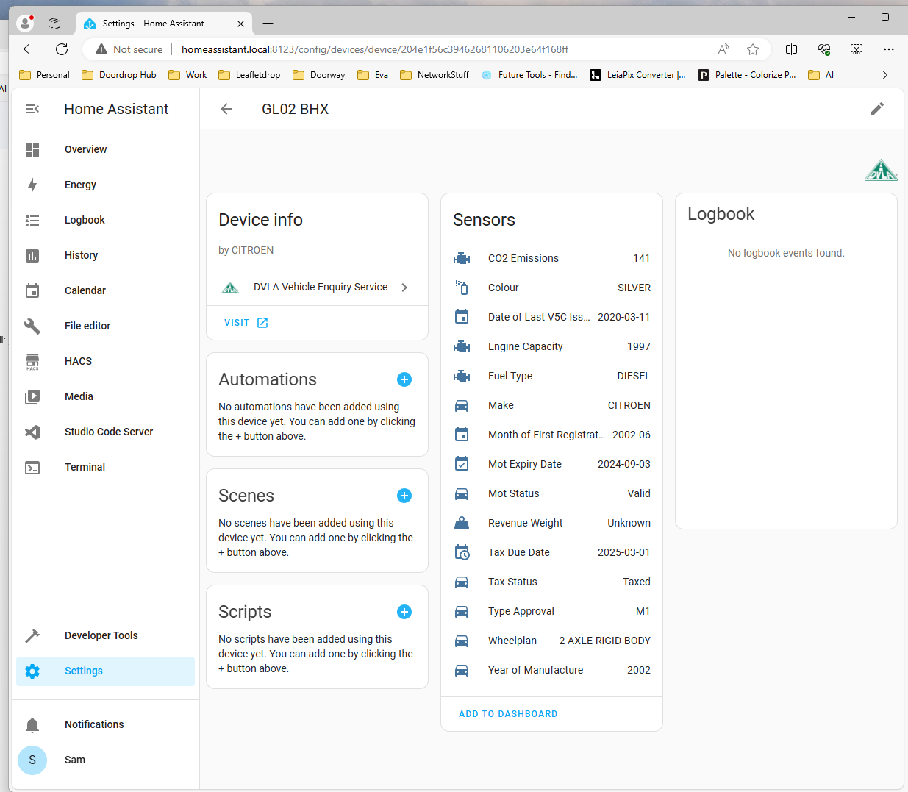Image resolution: width=908 pixels, height=792 pixels.
Task: Open the Media panel
Action: [x=106, y=396]
